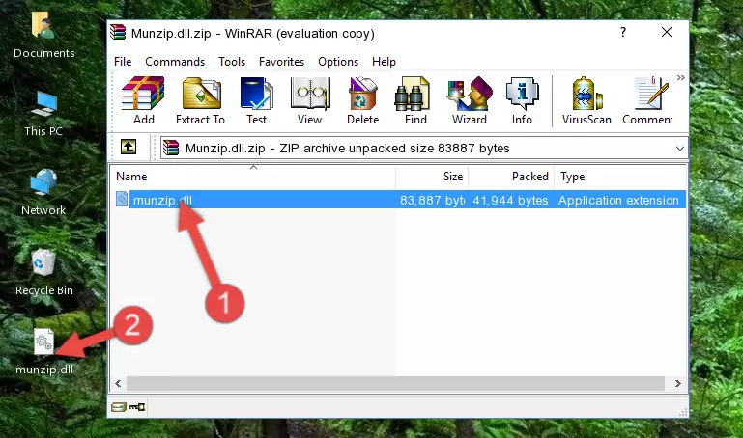Open the Favorites menu
Image resolution: width=743 pixels, height=438 pixels.
[281, 62]
